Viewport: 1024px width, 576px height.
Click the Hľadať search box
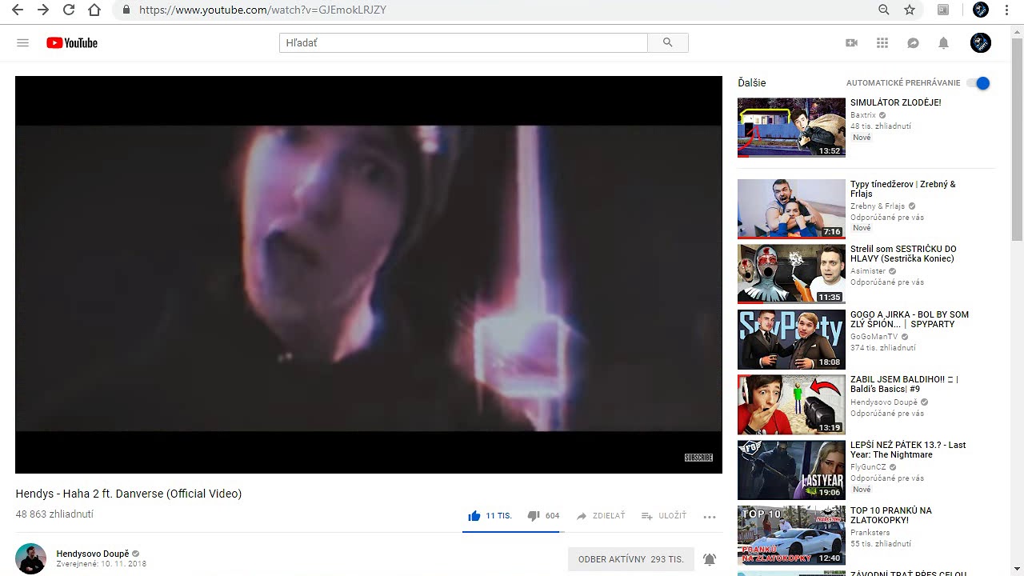pos(463,43)
